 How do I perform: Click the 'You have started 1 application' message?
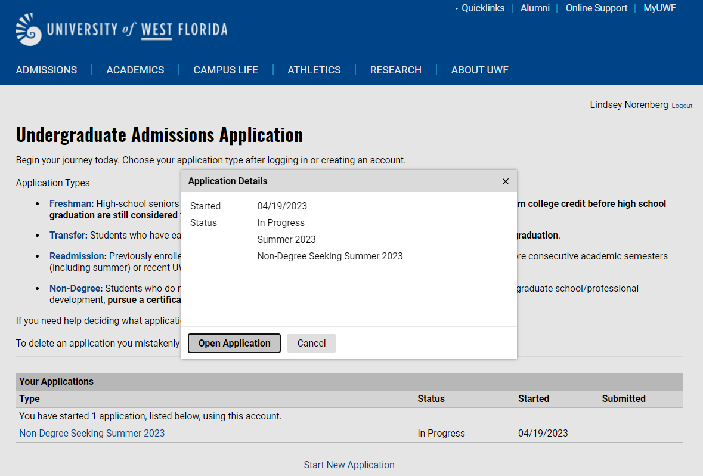pyautogui.click(x=150, y=416)
